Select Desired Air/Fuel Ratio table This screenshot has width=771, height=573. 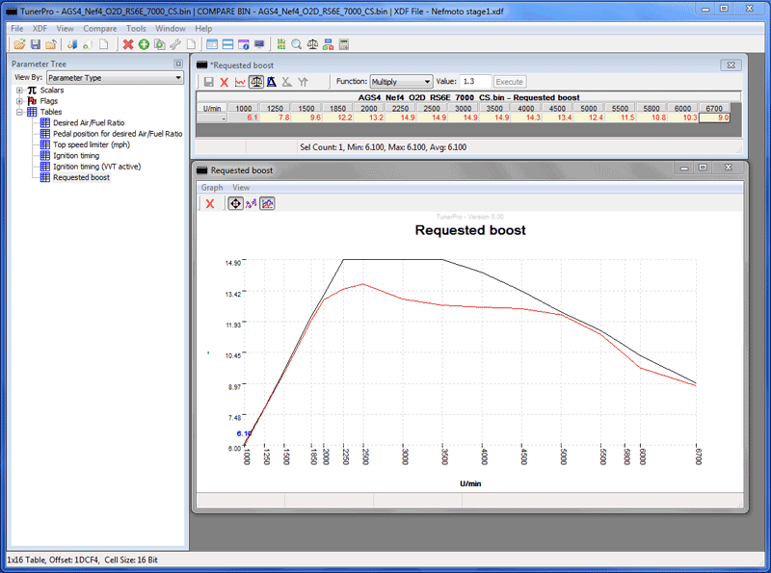click(x=89, y=123)
